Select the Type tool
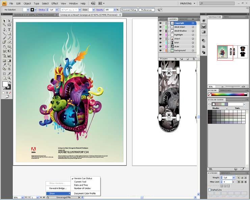 pos(9,29)
